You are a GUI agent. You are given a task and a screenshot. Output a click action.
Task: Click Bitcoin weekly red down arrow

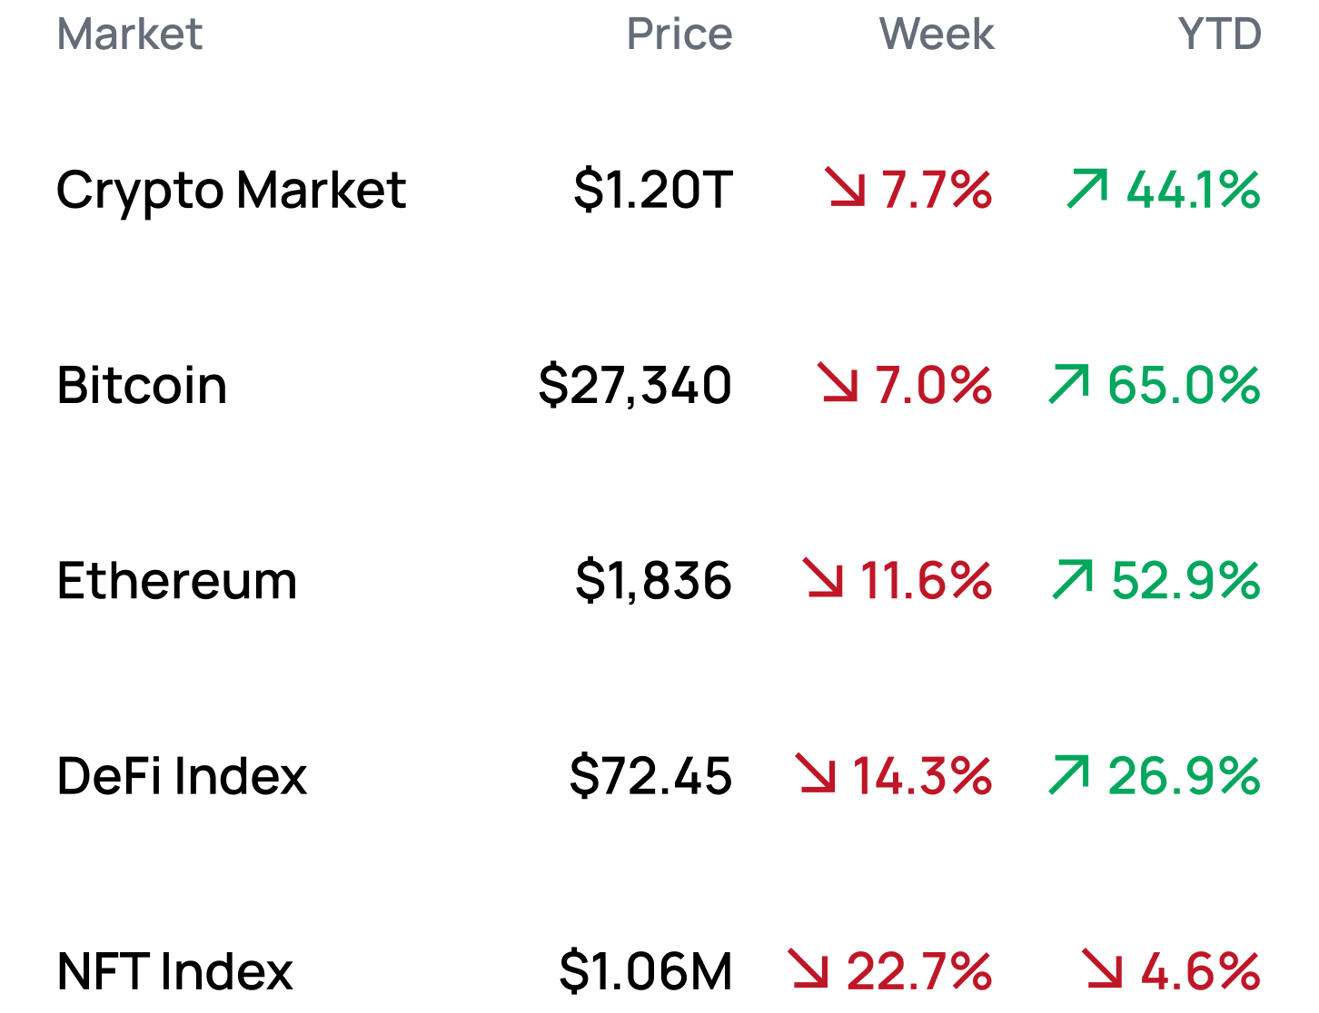pyautogui.click(x=838, y=382)
